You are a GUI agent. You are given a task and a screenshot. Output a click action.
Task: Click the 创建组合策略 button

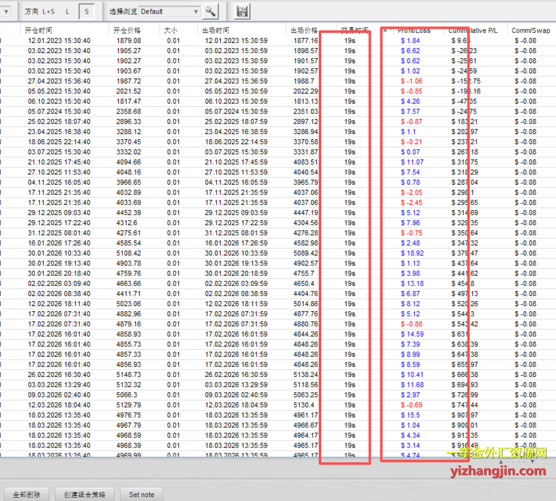pos(84,494)
